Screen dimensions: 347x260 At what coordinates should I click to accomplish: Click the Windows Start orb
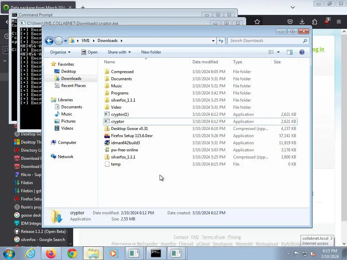tap(9, 253)
